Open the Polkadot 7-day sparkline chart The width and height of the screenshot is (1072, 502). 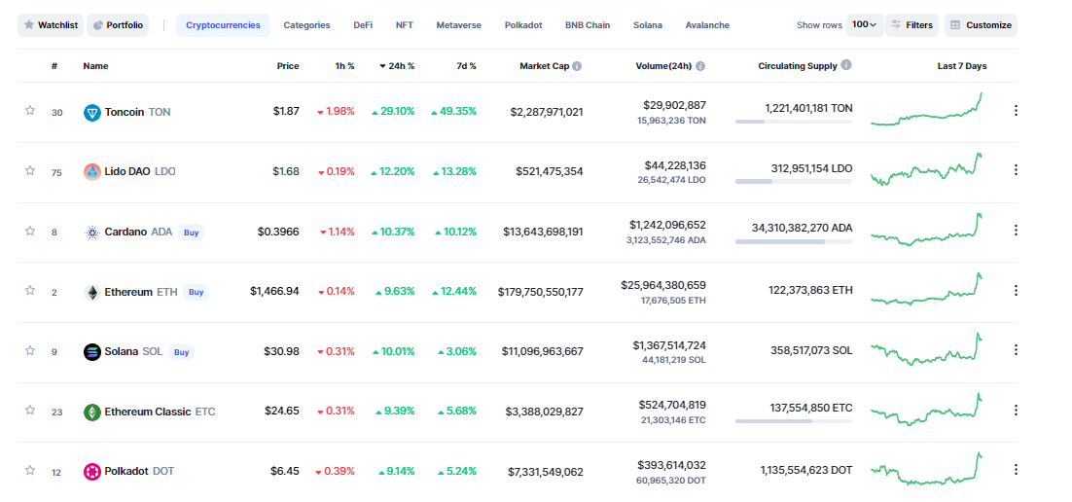pyautogui.click(x=927, y=469)
